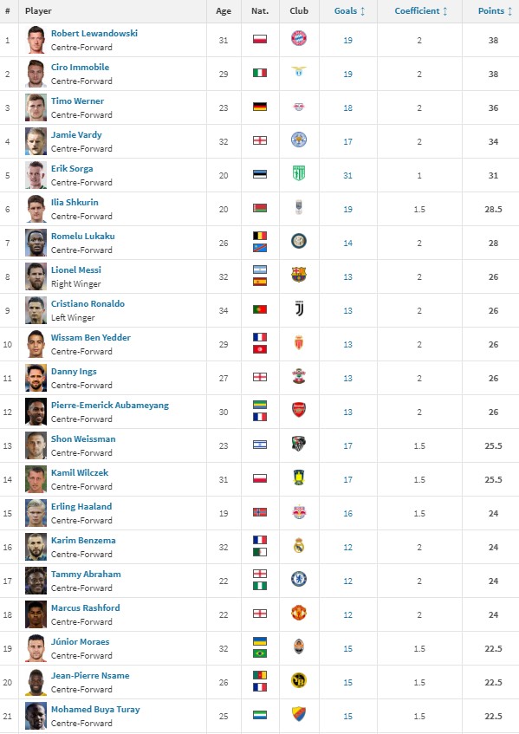
Task: Click Leicester City club badge
Action: coord(299,140)
